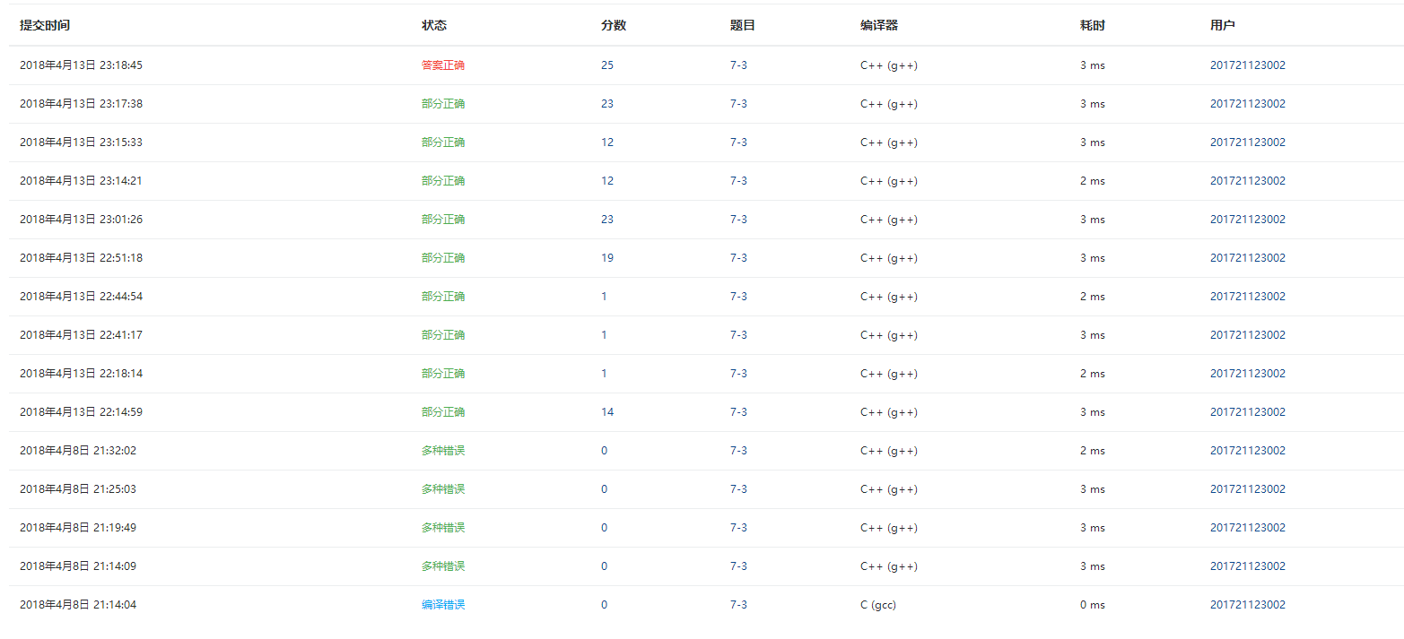Click status 答案正确 in the top row

coord(443,65)
